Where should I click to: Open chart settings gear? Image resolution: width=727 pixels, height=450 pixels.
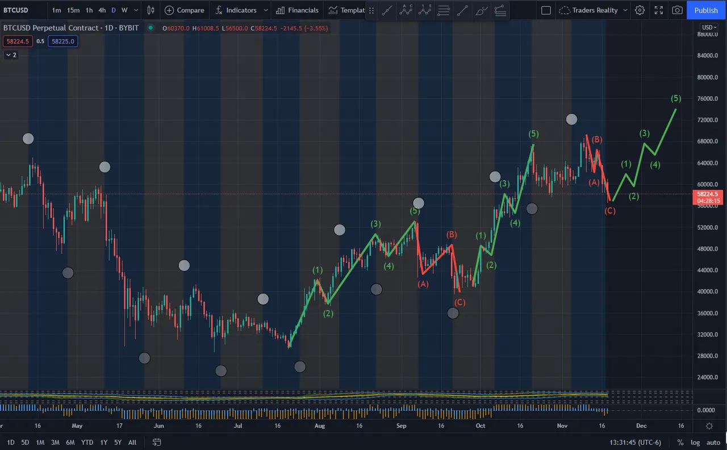(x=640, y=10)
